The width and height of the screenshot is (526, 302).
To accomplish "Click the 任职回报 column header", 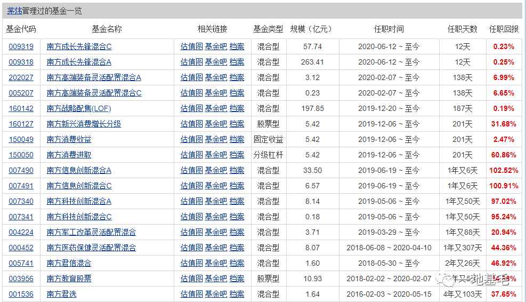I will point(504,29).
